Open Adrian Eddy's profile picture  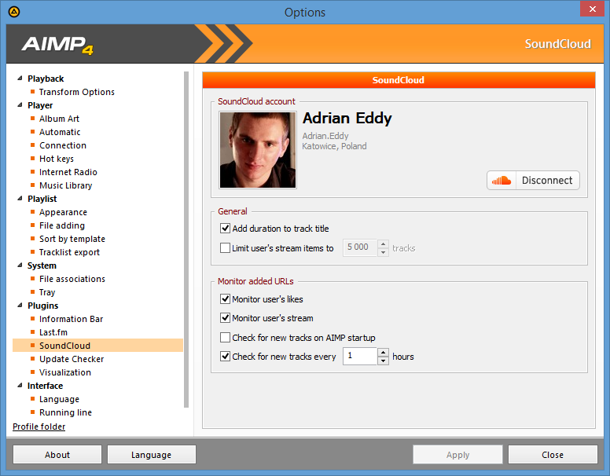click(258, 150)
